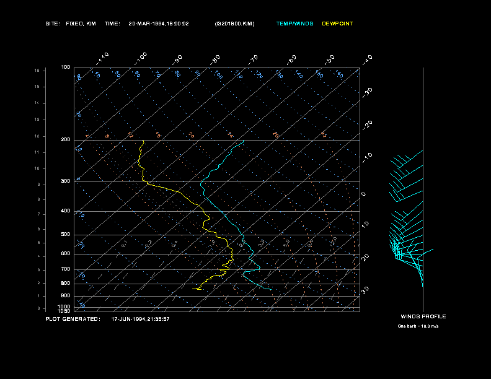491x379 pixels.
Task: Click the -90 temperature axis label
Action: tap(177, 60)
